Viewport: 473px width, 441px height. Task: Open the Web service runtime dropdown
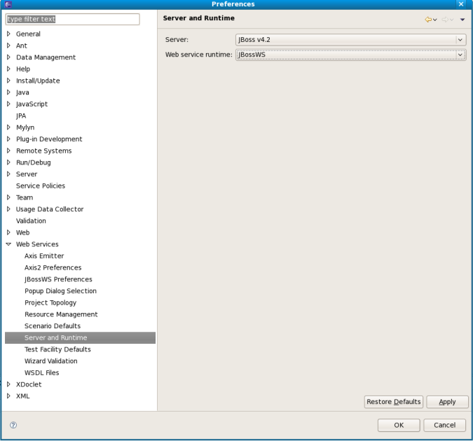[x=350, y=55]
